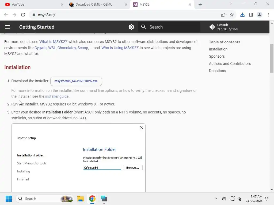Bookmark this page with the star icon

[x=232, y=15]
